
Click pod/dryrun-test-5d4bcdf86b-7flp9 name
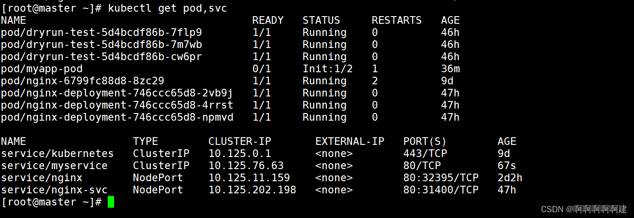coord(101,33)
